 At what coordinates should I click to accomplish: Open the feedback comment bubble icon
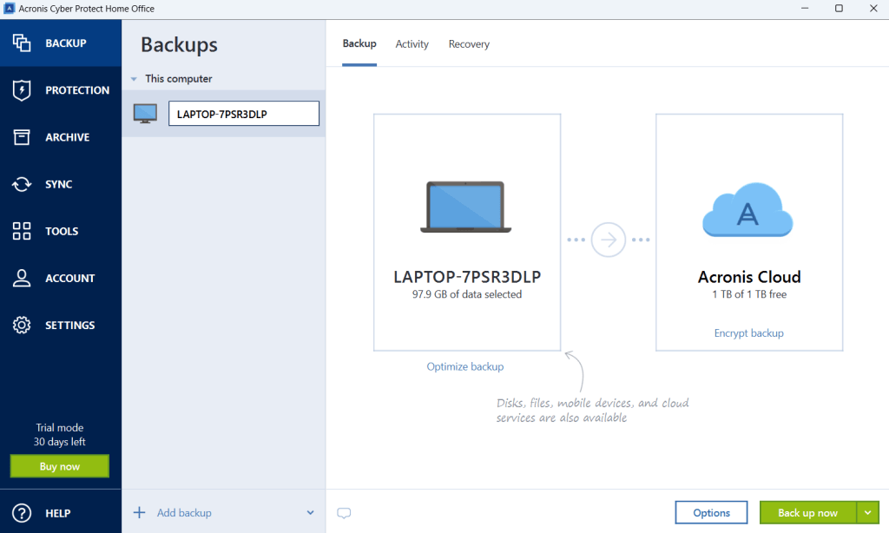[x=344, y=513]
